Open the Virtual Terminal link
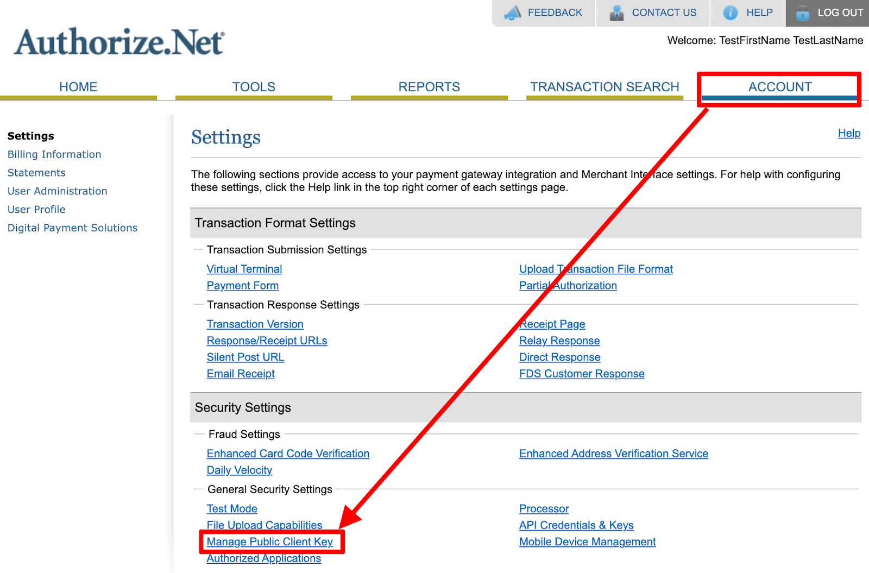 tap(244, 269)
